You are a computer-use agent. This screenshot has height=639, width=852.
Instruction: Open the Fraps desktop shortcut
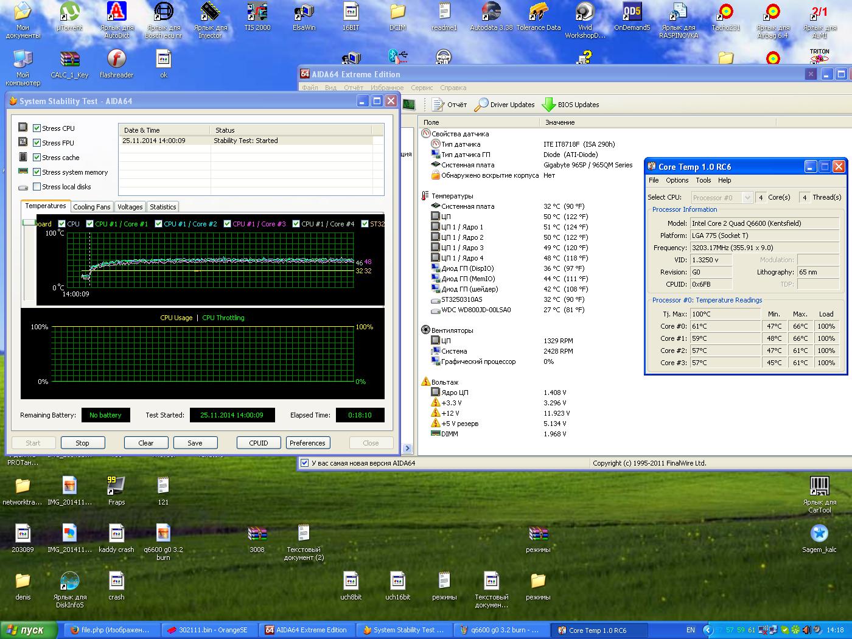coord(116,486)
